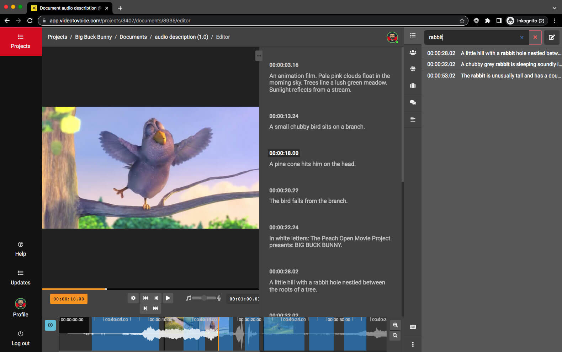Open the users group panel
Image resolution: width=562 pixels, height=352 pixels.
(x=413, y=53)
